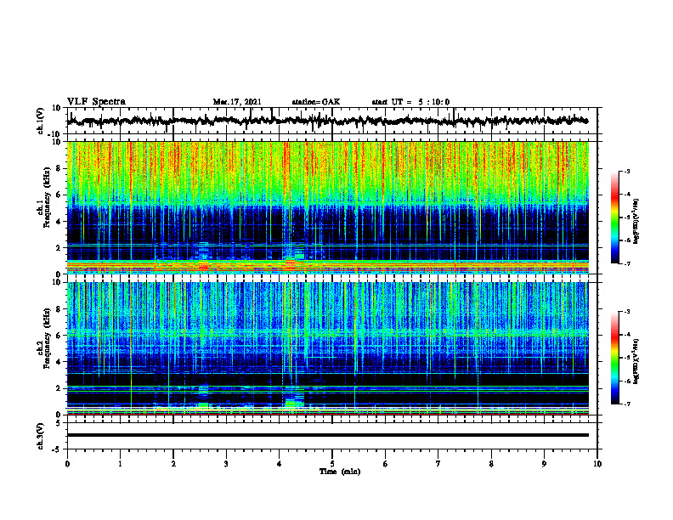The width and height of the screenshot is (673, 520).
Task: Click the ch.1 color scale log(PSD) unit label
Action: click(636, 222)
